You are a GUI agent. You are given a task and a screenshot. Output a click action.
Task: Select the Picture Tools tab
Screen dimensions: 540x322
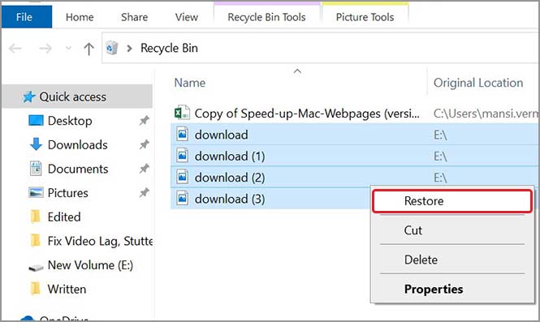(365, 17)
